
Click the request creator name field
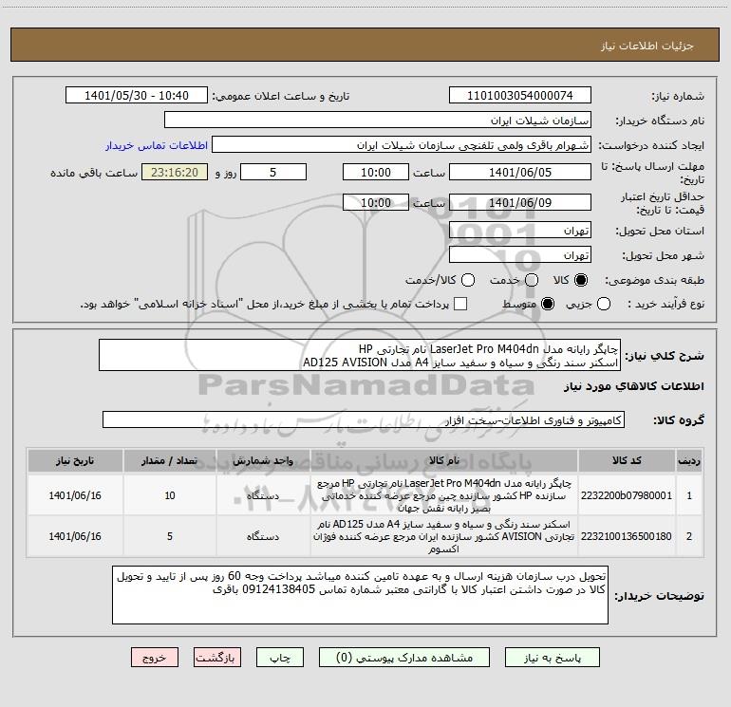[402, 145]
